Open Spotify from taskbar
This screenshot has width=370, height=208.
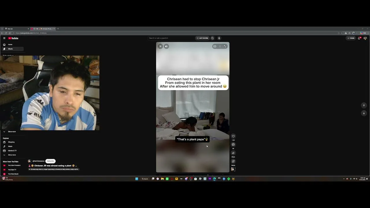[229, 179]
